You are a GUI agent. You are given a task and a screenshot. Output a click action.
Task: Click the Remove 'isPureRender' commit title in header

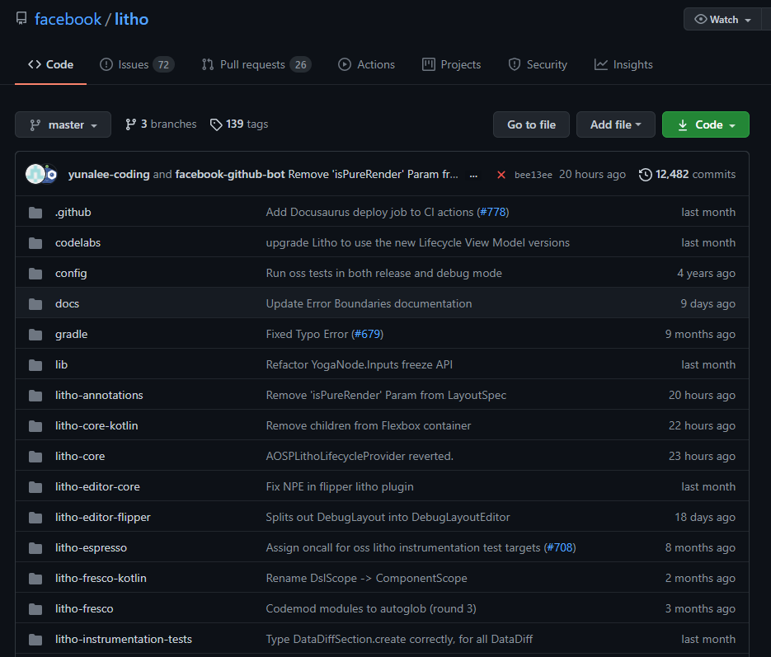tap(374, 175)
